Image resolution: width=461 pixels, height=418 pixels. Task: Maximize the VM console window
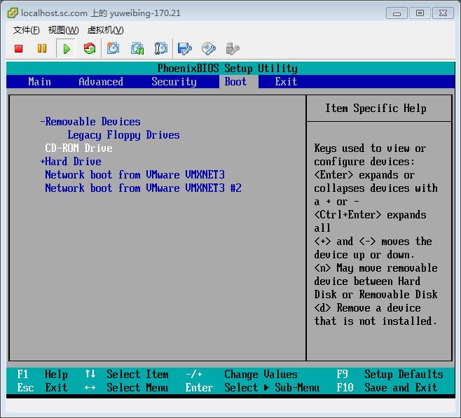pos(420,13)
